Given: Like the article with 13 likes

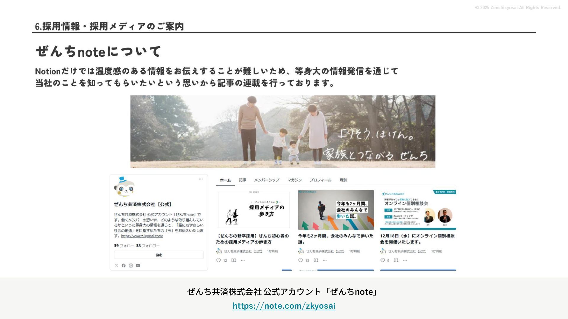Looking at the screenshot, I should pos(301,261).
